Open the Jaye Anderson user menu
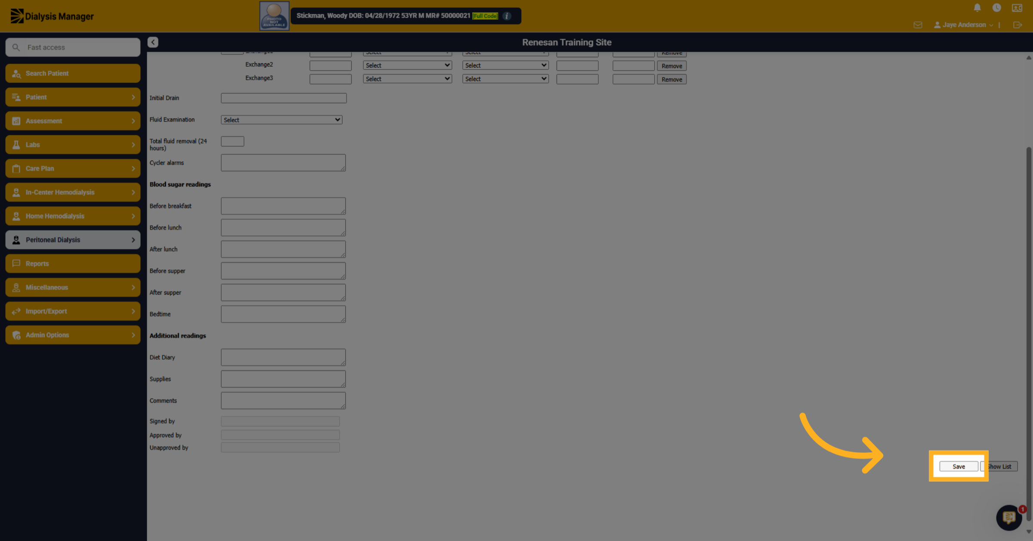The width and height of the screenshot is (1033, 541). tap(963, 25)
